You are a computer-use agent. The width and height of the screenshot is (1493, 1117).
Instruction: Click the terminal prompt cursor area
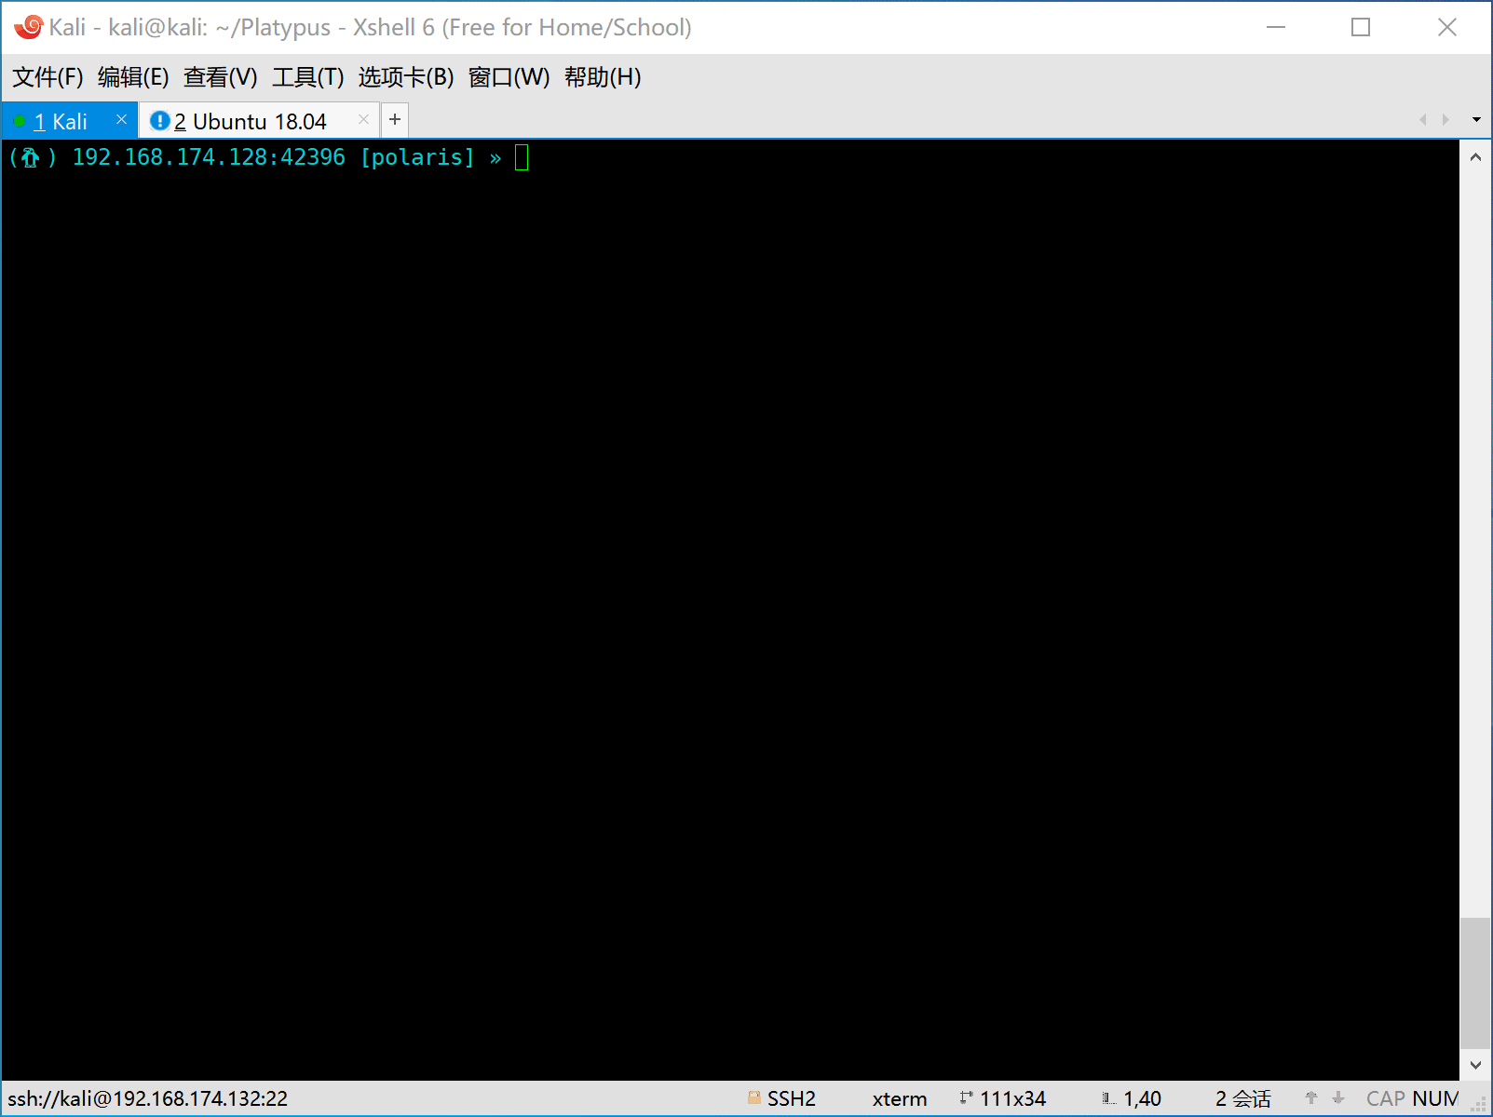click(522, 157)
